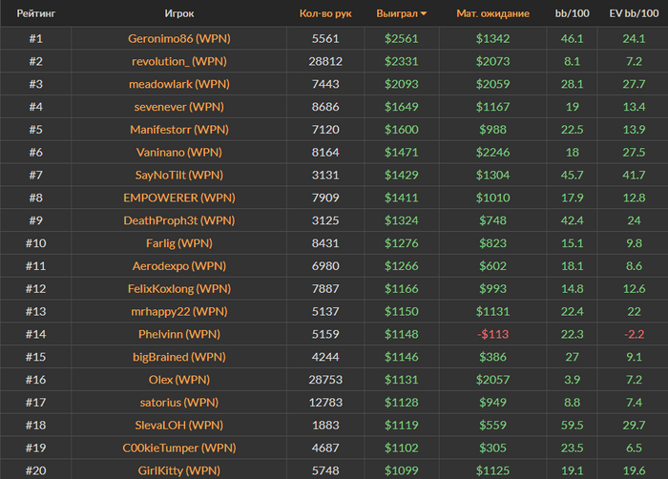Open player EMPOWERER (WPN) profile
Image resolution: width=668 pixels, height=479 pixels.
coord(179,198)
